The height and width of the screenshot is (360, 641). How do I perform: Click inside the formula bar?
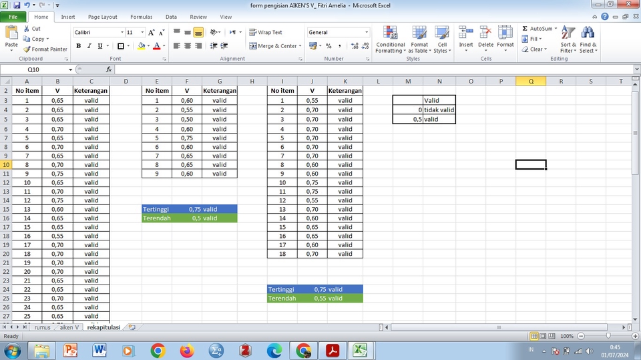coord(374,69)
